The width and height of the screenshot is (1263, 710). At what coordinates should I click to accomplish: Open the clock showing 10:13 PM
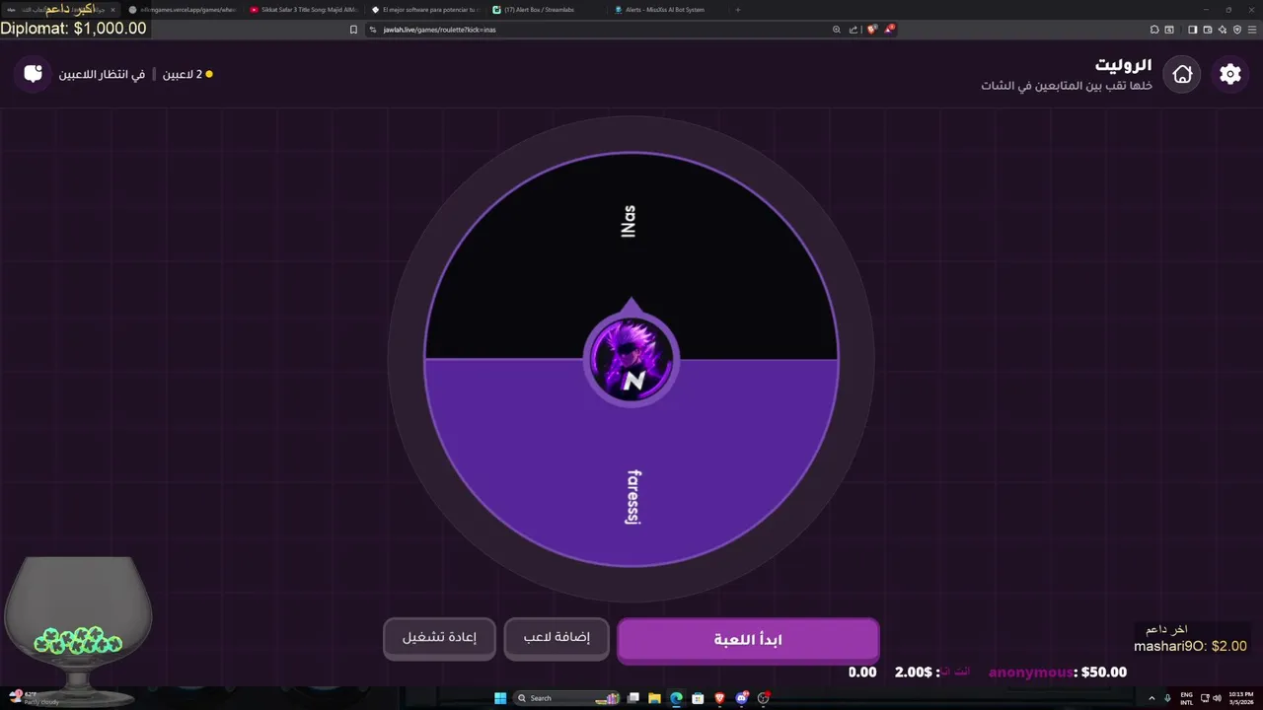click(x=1241, y=699)
